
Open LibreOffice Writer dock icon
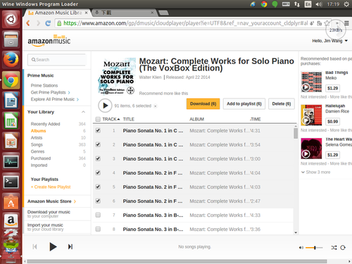[11, 100]
